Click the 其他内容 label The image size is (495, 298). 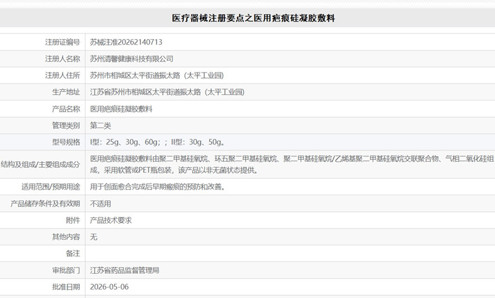(x=66, y=237)
